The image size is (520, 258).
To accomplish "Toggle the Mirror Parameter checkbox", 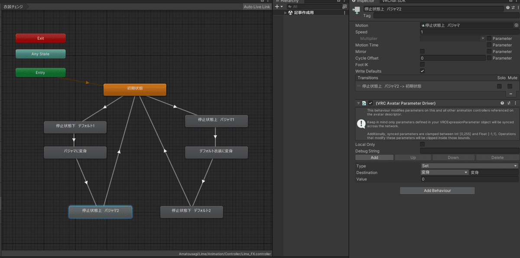I will [x=489, y=51].
